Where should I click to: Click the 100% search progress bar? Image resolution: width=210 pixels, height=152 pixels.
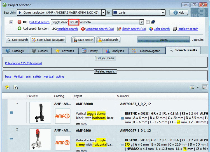click(x=164, y=40)
